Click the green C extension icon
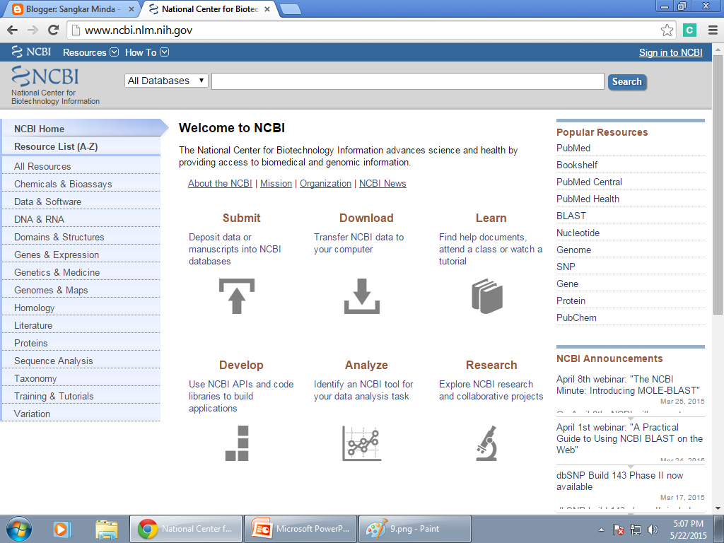724x543 pixels. [x=689, y=30]
